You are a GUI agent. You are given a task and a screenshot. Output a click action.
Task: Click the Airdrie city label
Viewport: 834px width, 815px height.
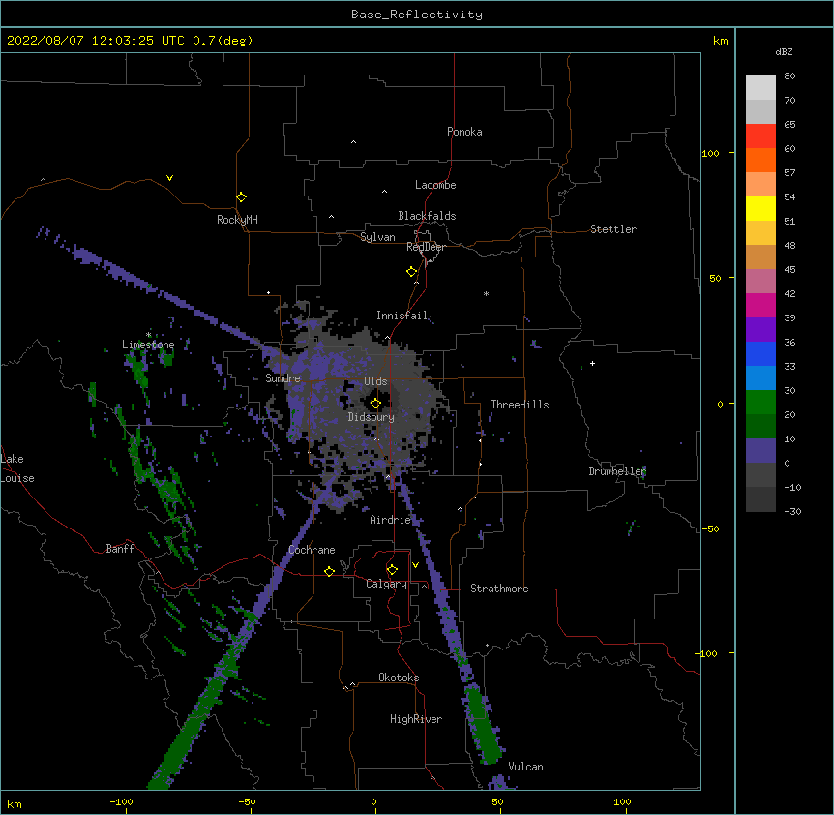[391, 520]
